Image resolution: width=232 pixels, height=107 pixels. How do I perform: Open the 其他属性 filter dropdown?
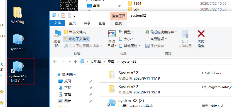pos(130,46)
